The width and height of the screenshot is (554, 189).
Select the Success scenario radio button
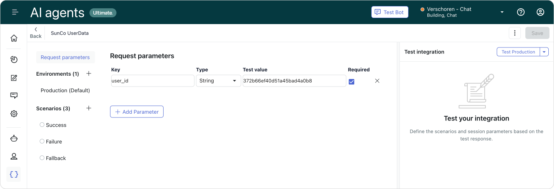point(42,125)
